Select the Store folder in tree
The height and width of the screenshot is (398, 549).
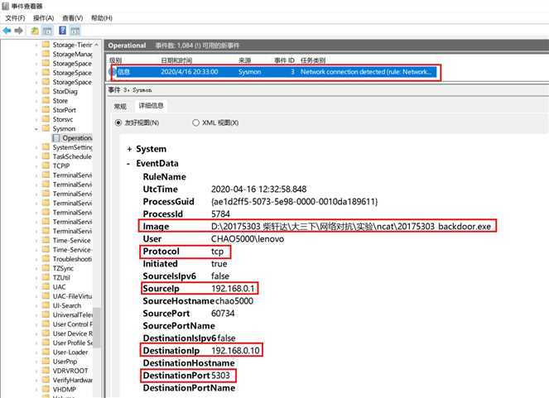pyautogui.click(x=60, y=101)
